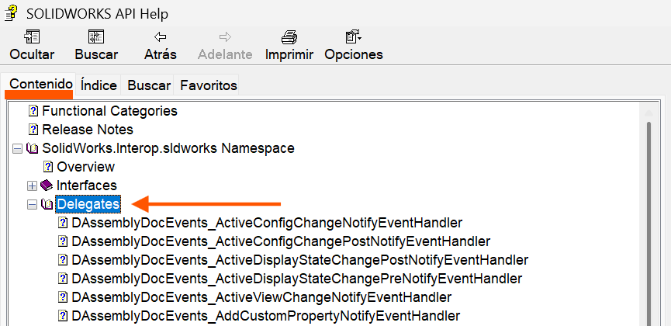This screenshot has width=671, height=326.
Task: Click the Imprimir printer icon
Action: 289,36
